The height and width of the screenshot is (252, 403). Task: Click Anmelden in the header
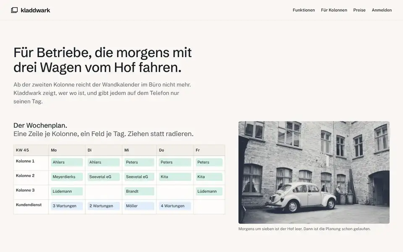pyautogui.click(x=382, y=10)
